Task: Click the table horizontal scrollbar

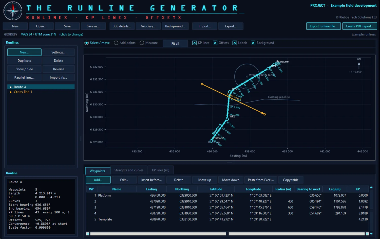Action: pyautogui.click(x=227, y=234)
